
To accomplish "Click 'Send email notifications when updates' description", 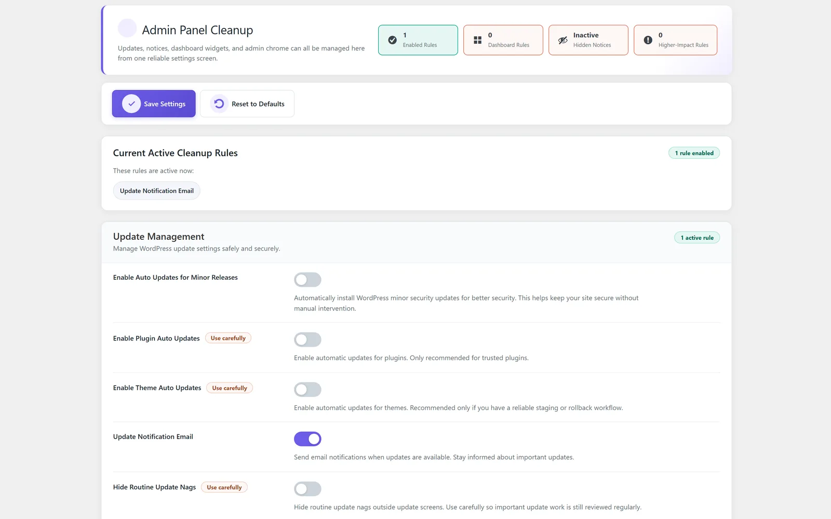I will pos(434,457).
